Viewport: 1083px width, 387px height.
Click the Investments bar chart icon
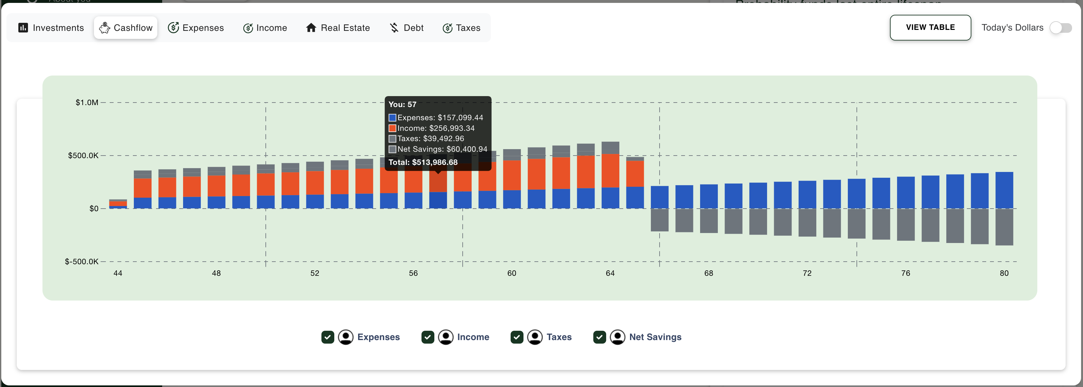pyautogui.click(x=23, y=28)
